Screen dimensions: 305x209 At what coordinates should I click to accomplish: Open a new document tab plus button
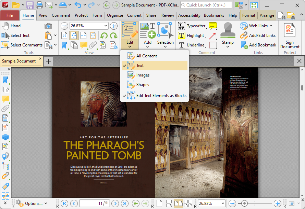48,61
